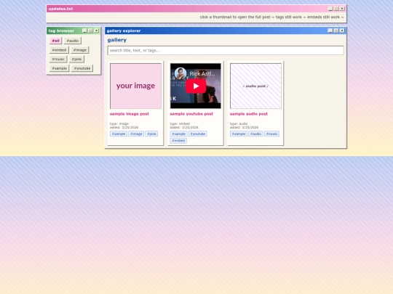Click 'type: image' text on image post
This screenshot has height=294, width=393.
point(119,123)
